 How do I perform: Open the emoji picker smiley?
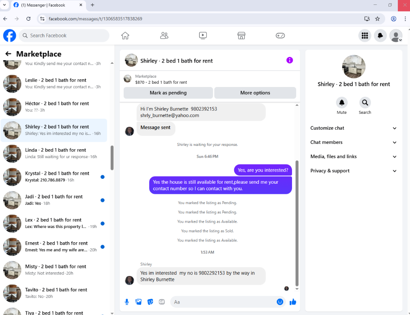point(280,302)
